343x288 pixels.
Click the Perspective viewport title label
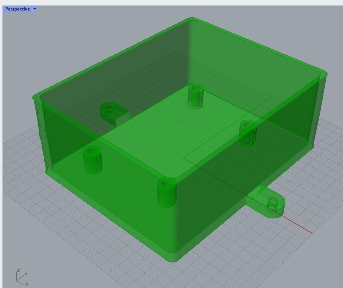[x=17, y=9]
